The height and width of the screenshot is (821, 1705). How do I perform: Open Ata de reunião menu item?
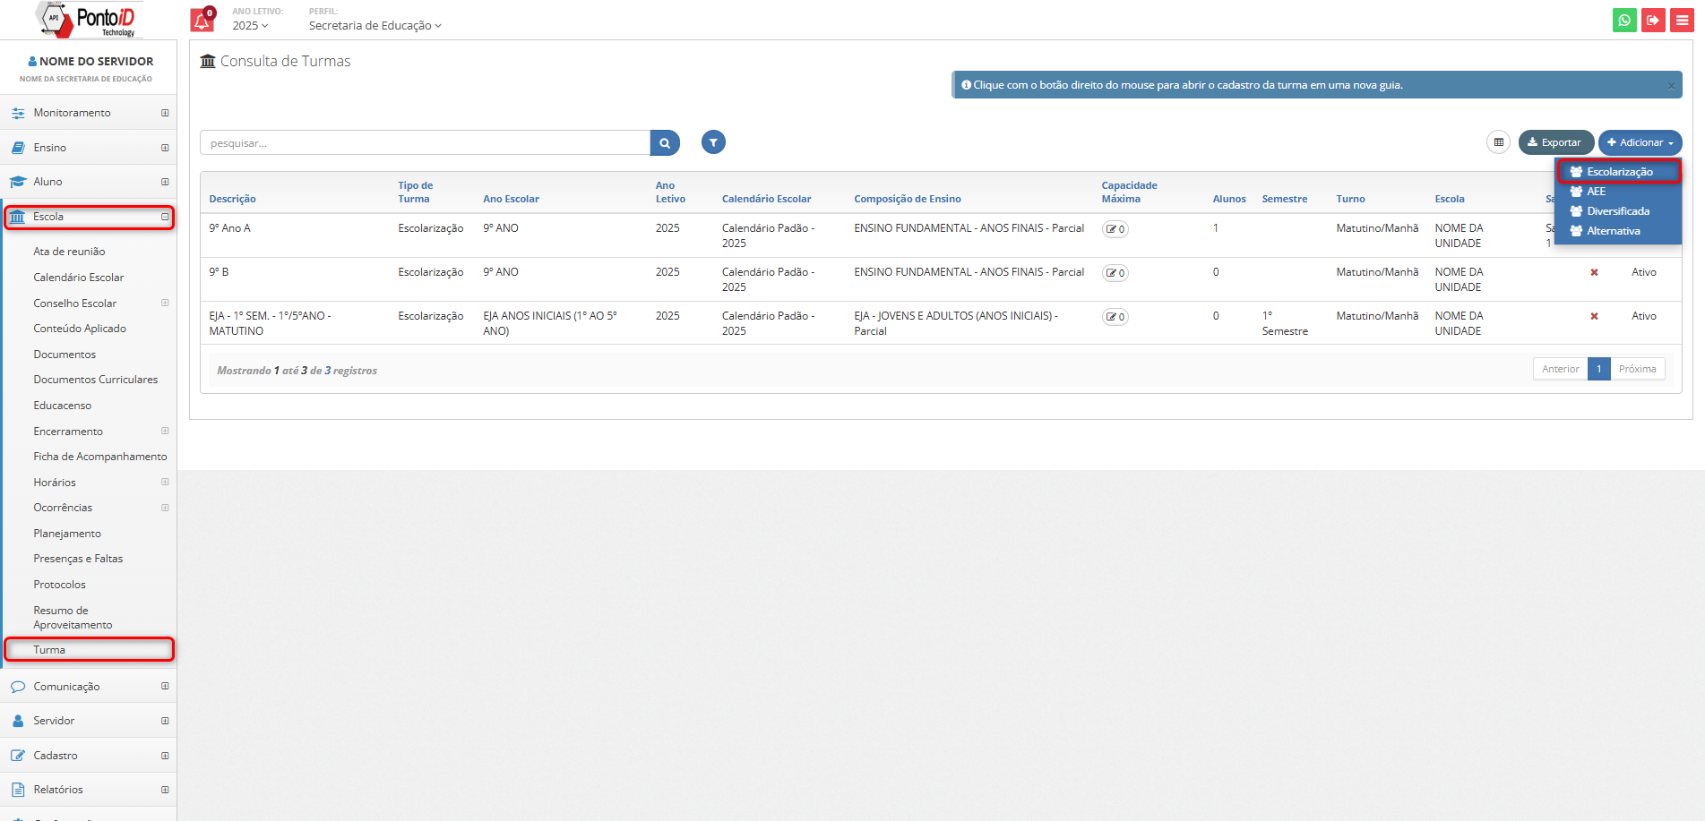coord(69,252)
